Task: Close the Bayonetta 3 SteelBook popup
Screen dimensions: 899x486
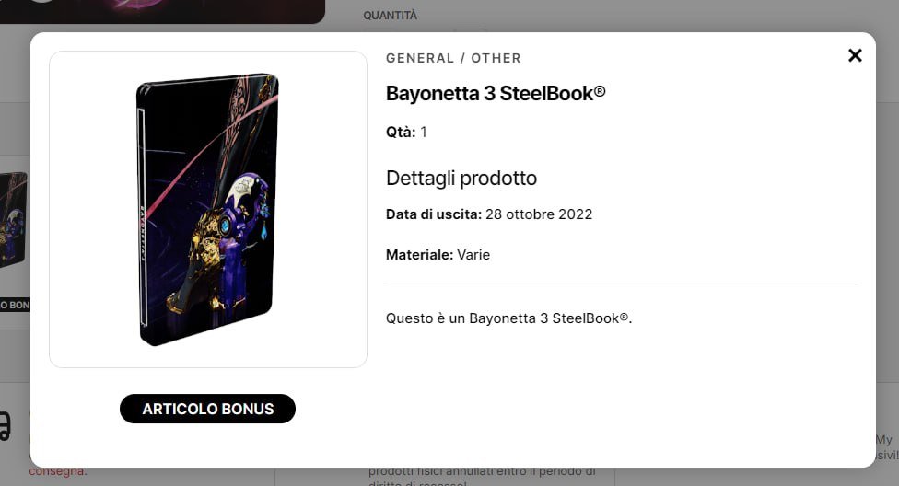Action: coord(855,55)
